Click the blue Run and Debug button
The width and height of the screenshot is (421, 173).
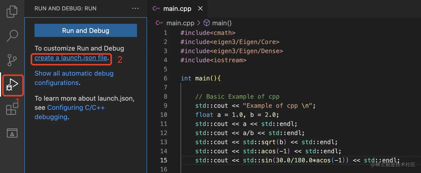(86, 31)
